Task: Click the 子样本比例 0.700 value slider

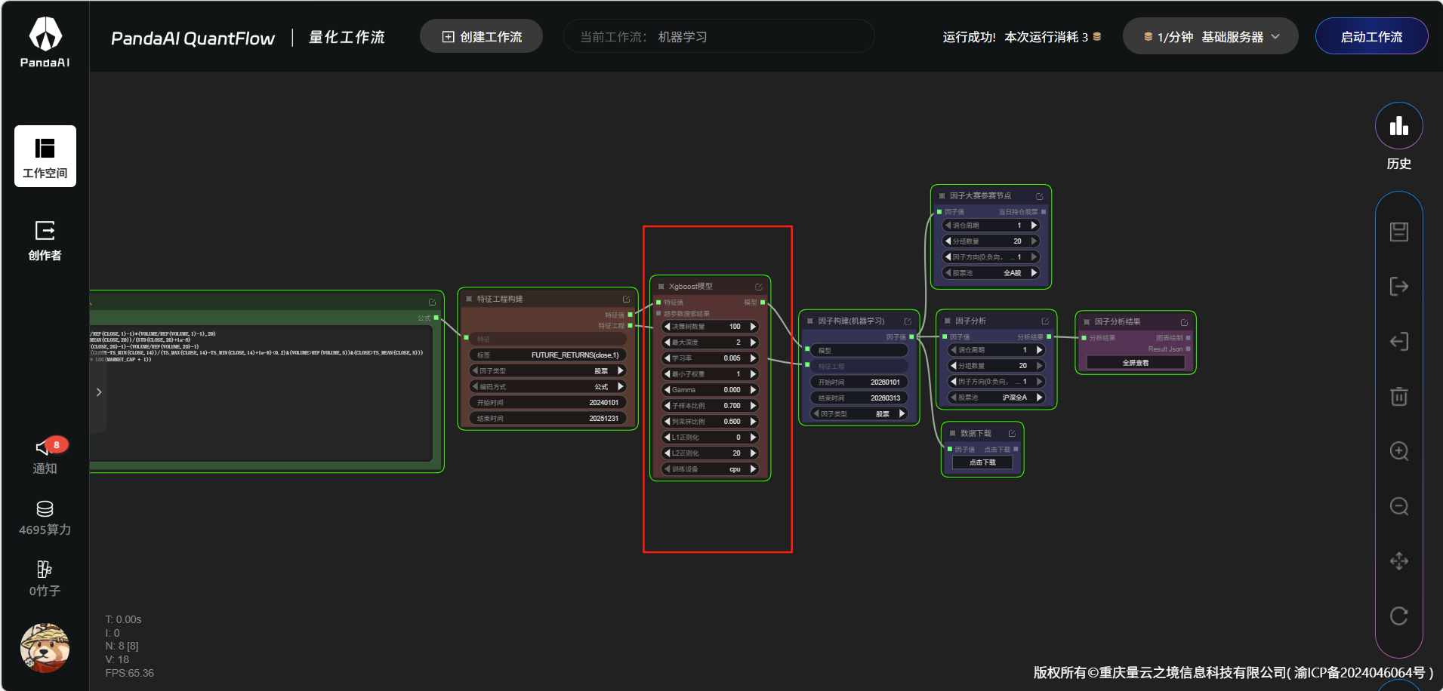Action: coord(710,406)
